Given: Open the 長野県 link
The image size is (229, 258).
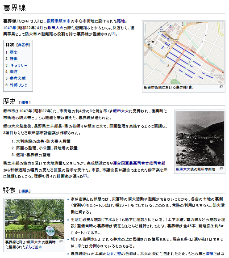Looking at the screenshot, I should (52, 21).
